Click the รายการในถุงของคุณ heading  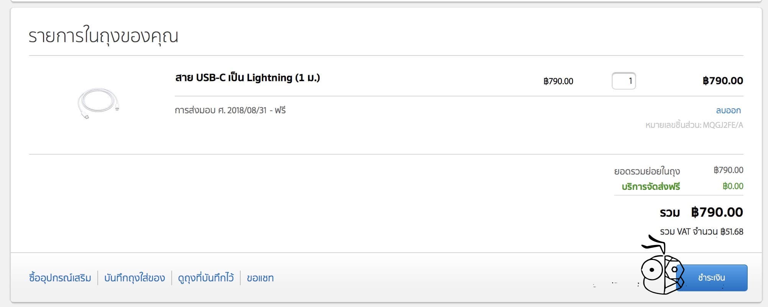(103, 36)
